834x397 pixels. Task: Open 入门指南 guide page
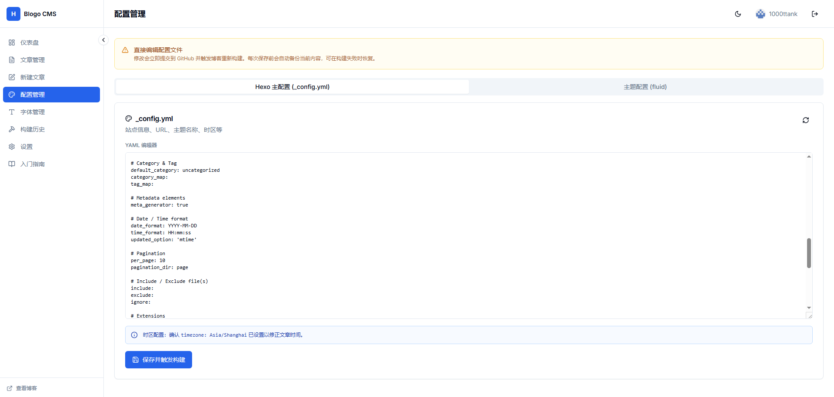click(x=32, y=164)
